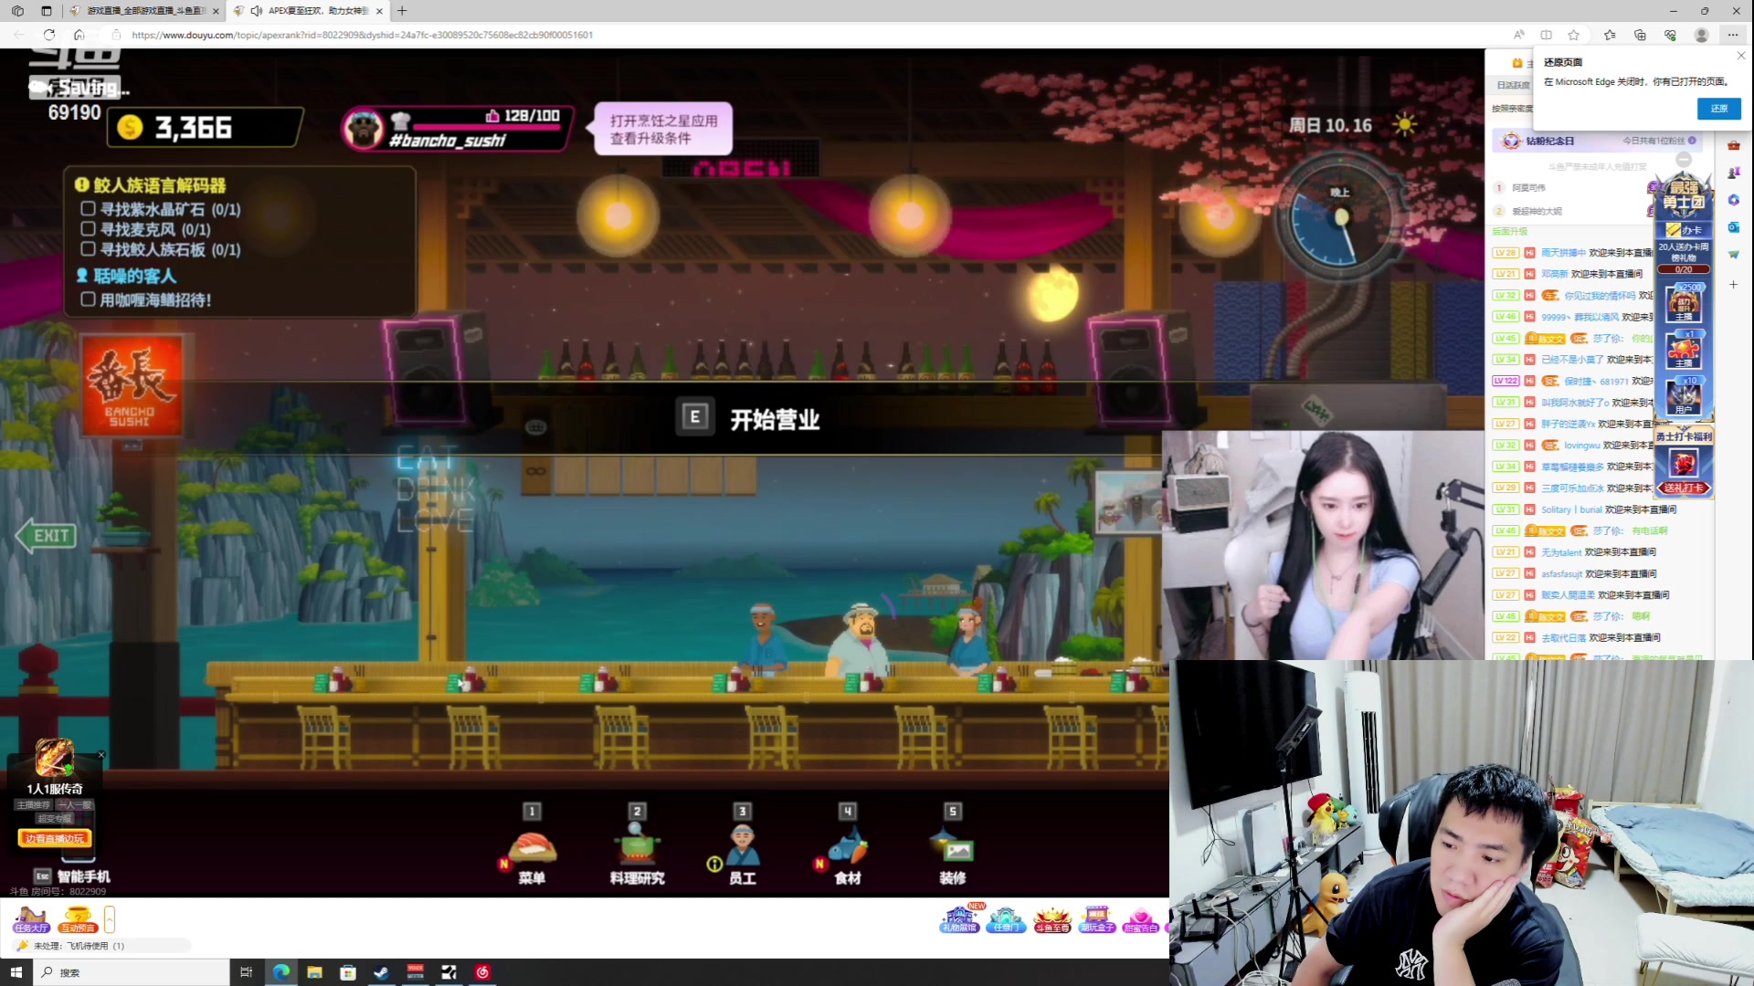Click the day-night clock dial

[x=1340, y=219]
